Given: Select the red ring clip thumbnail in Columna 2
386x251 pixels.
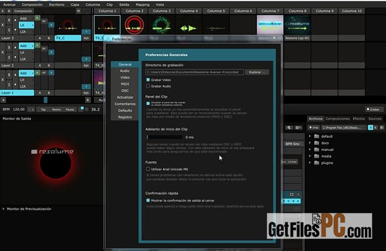Looking at the screenshot, I should click(135, 25).
